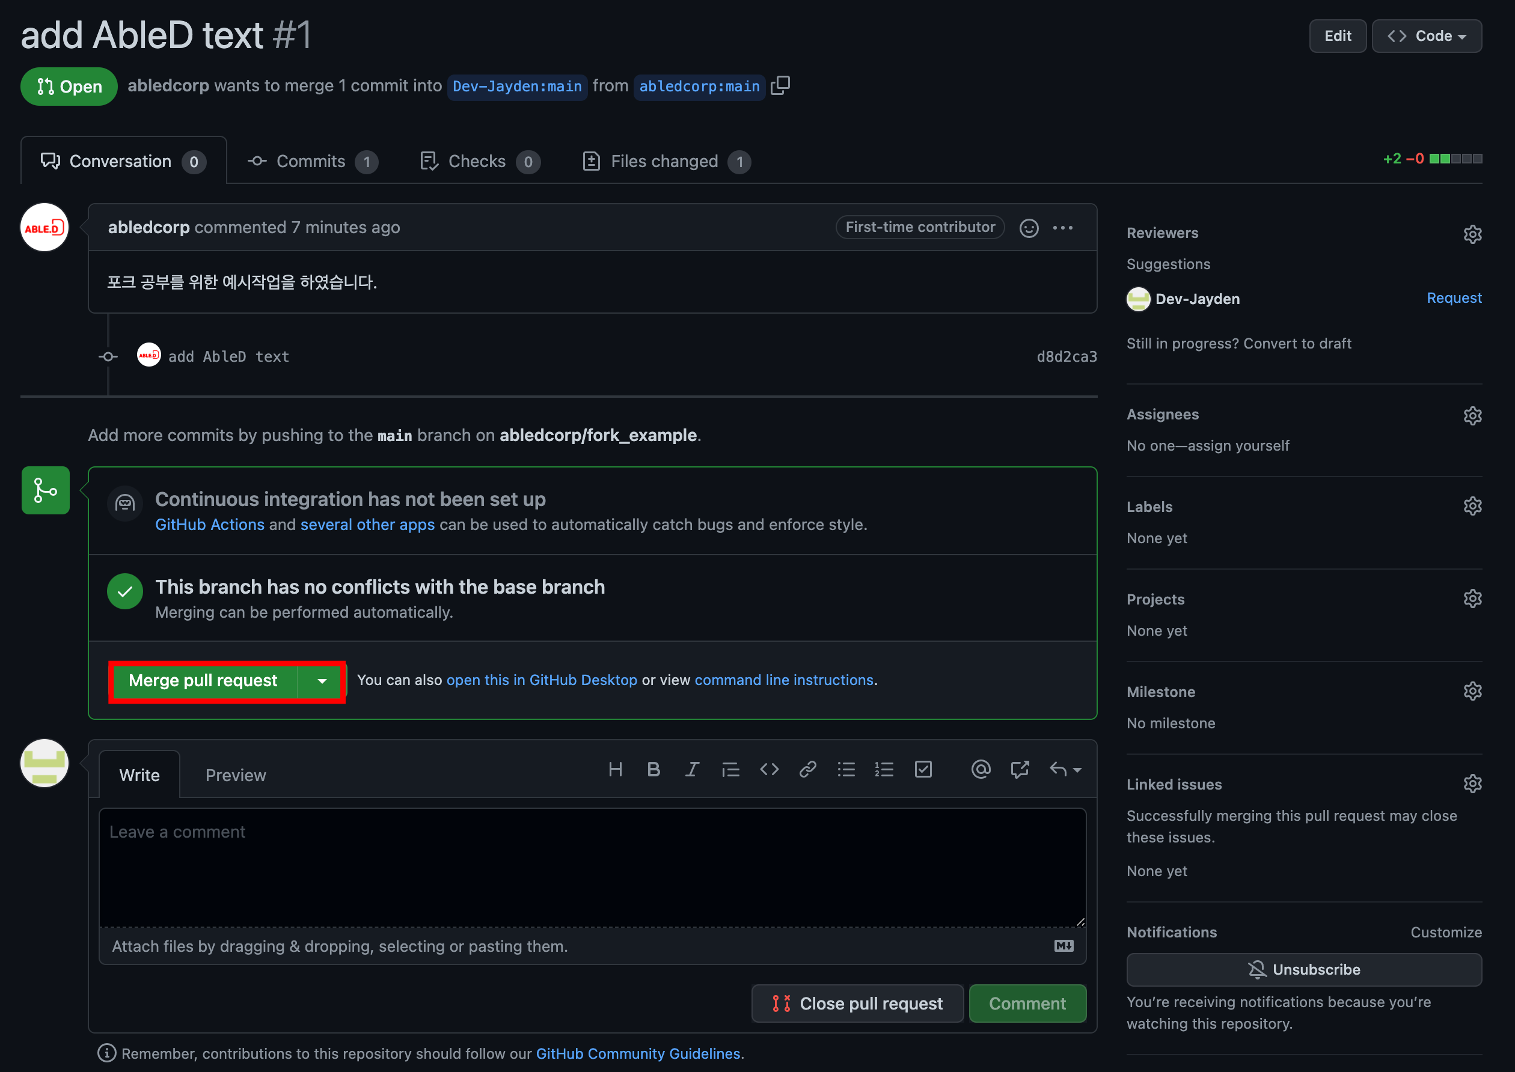The height and width of the screenshot is (1072, 1515).
Task: Click the Unsubscribe notifications button
Action: click(x=1303, y=970)
